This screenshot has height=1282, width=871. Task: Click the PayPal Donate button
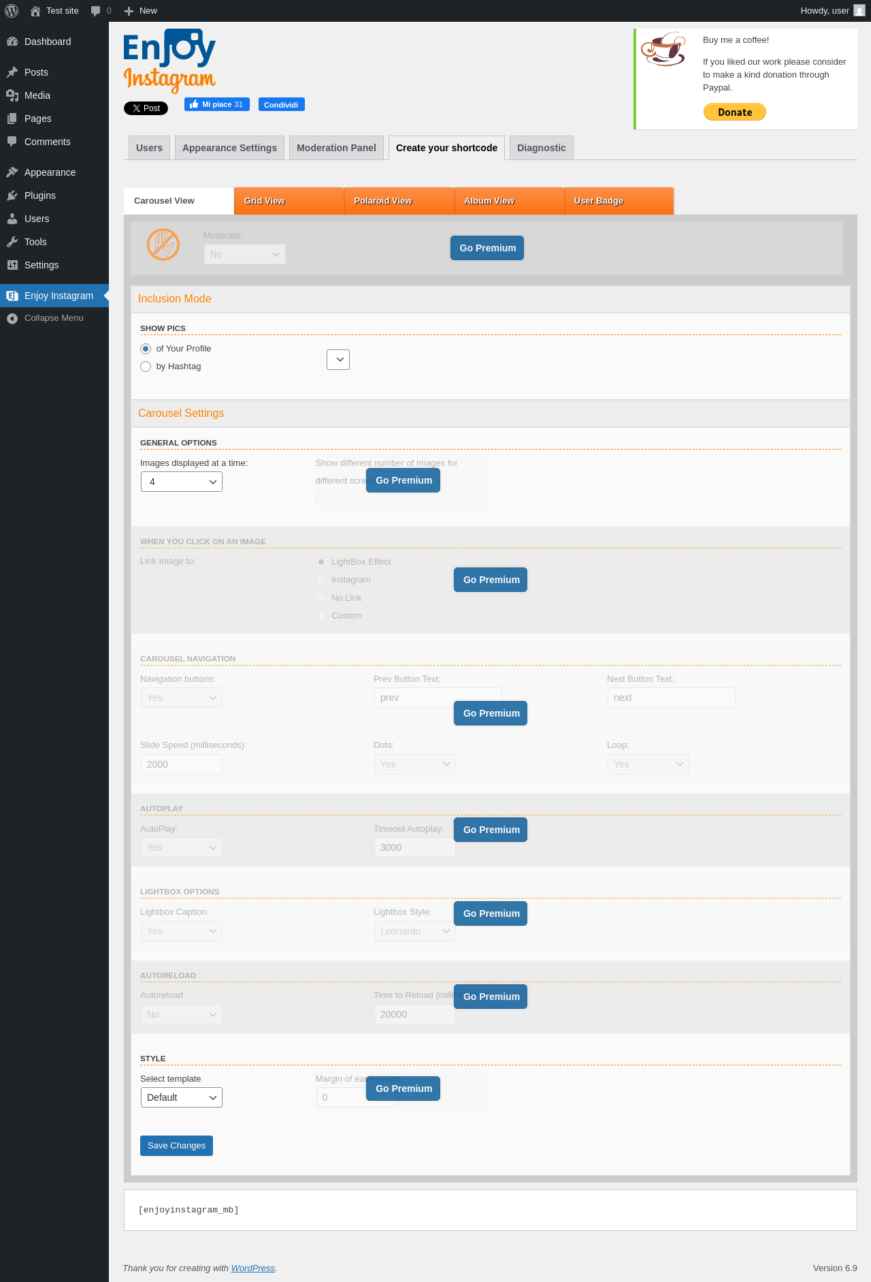[735, 112]
